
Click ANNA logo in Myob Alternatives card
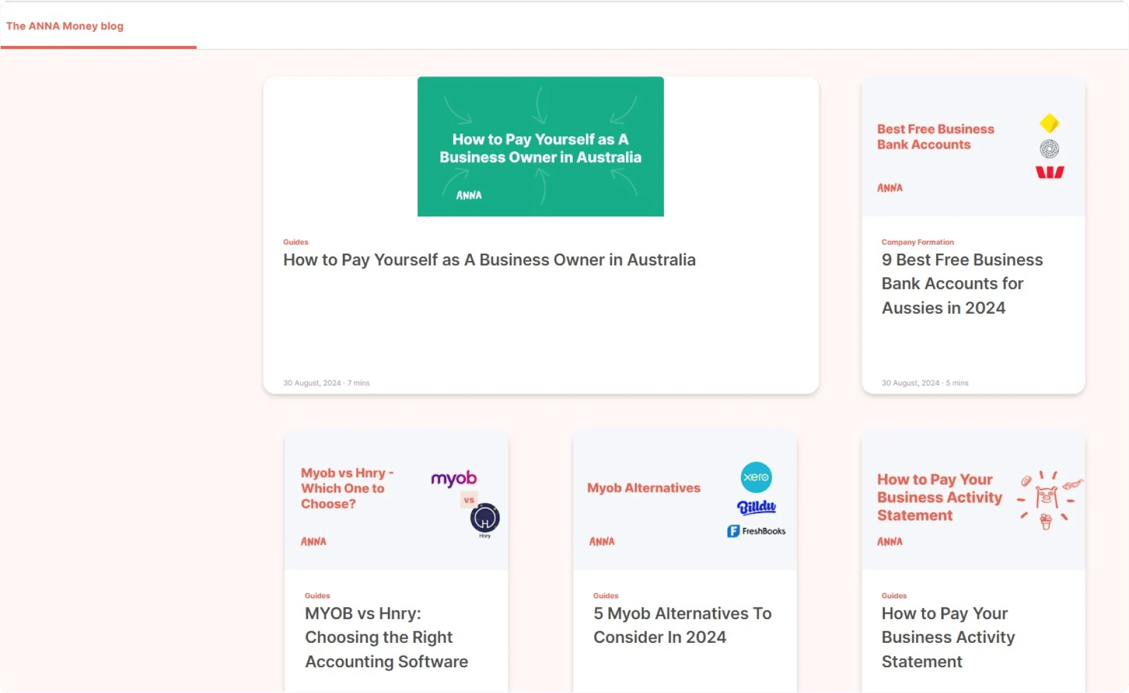[602, 541]
